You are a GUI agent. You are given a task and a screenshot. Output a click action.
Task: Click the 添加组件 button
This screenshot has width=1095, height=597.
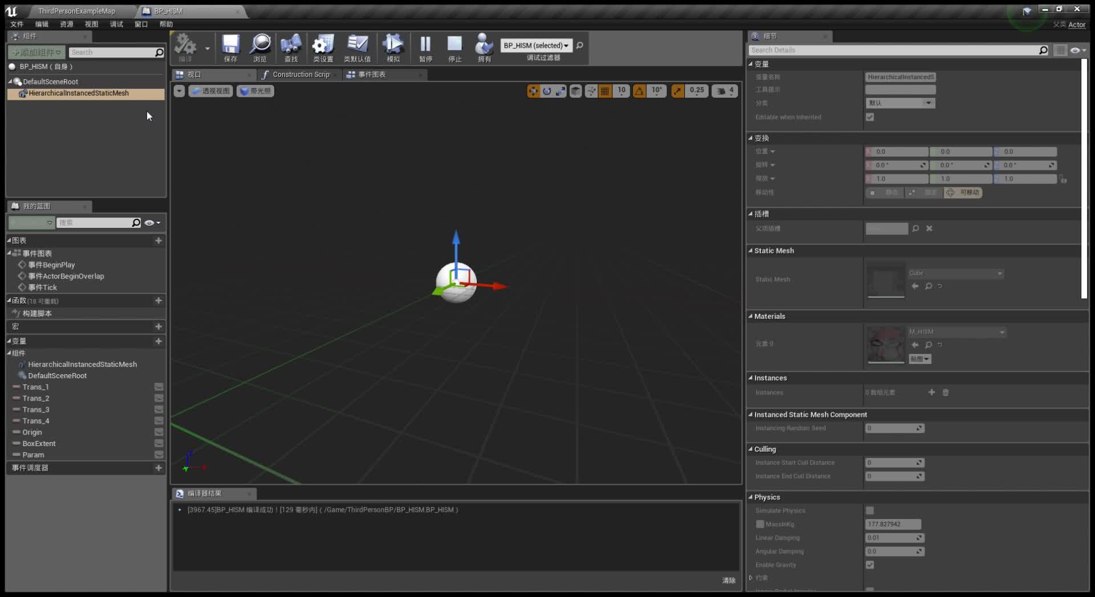[35, 52]
